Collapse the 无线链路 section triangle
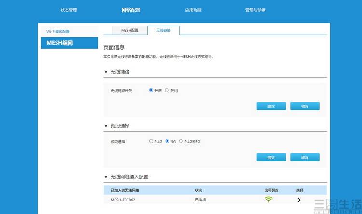 (106, 72)
